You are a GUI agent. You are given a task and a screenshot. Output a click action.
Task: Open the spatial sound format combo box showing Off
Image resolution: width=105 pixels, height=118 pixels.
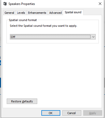(53, 37)
